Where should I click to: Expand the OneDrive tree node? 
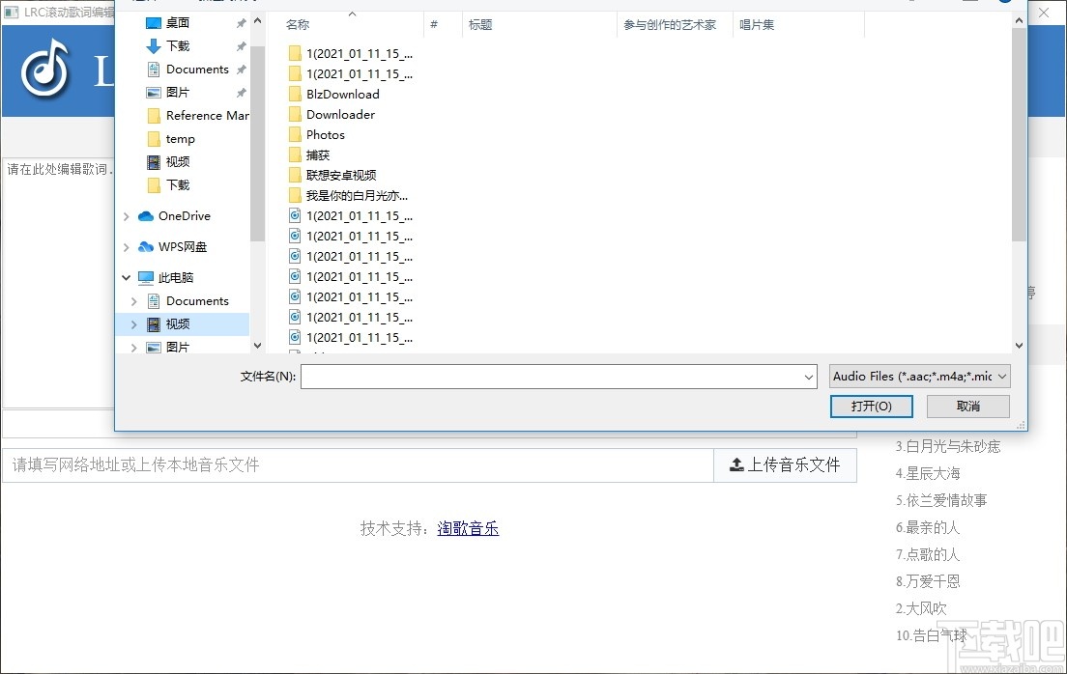tap(125, 215)
